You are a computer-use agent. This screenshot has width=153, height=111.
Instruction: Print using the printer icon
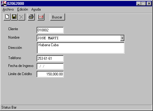tap(31, 17)
